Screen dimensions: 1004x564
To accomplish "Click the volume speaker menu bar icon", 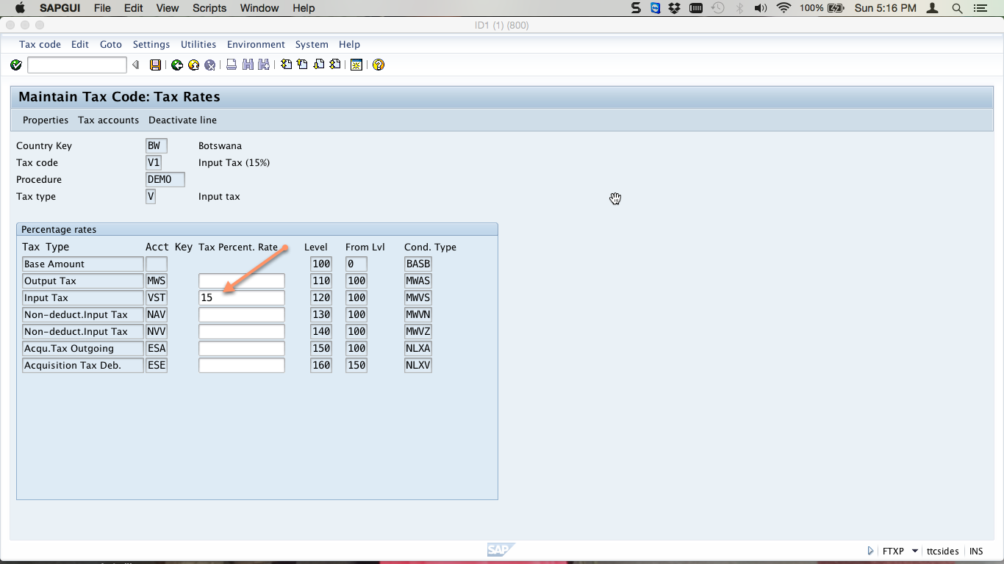I will 761,8.
